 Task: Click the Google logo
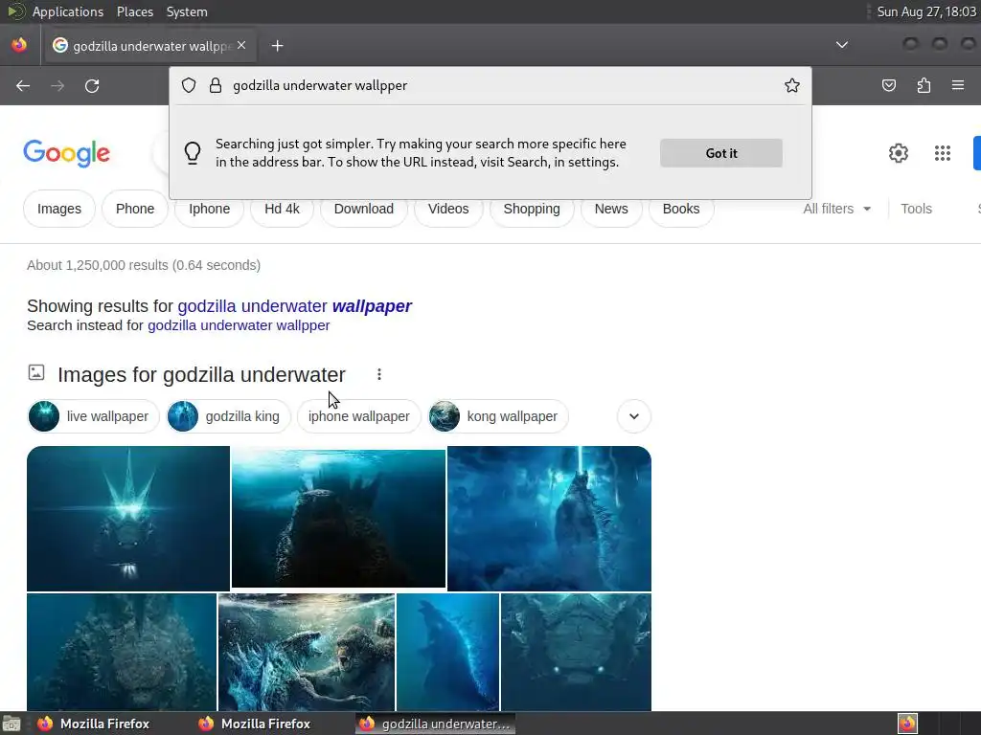pos(66,154)
